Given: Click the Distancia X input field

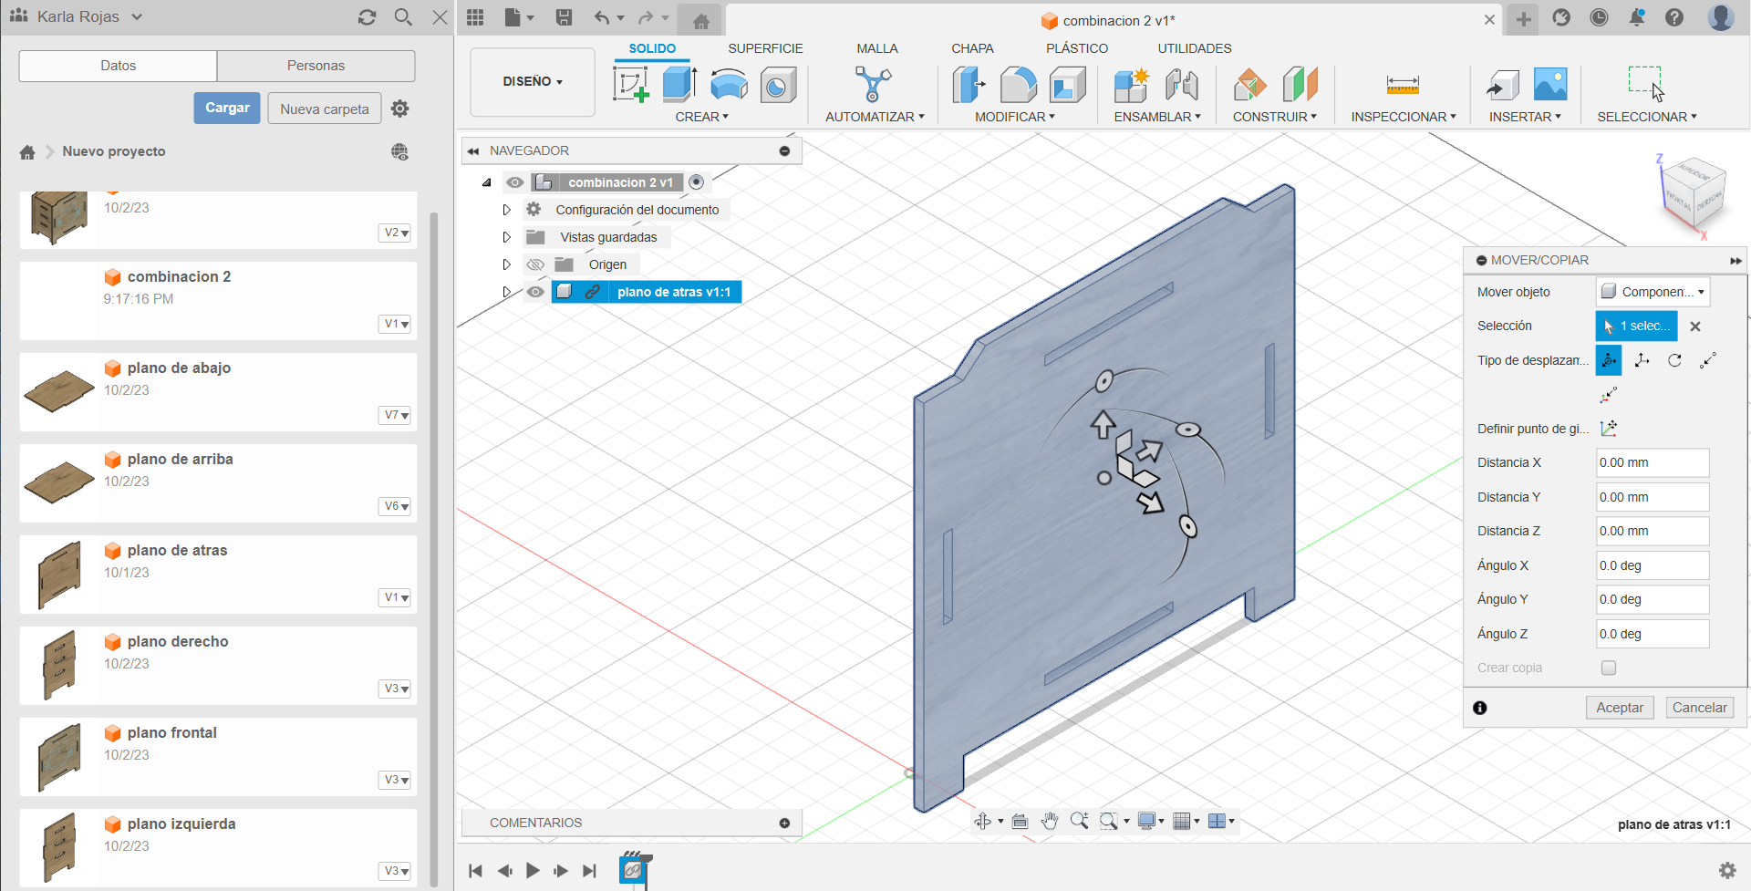Looking at the screenshot, I should 1653,462.
